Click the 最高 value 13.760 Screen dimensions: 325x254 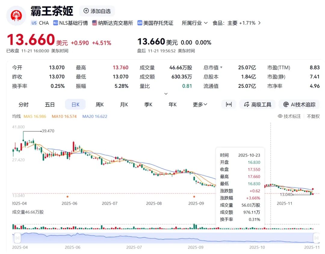click(x=120, y=68)
